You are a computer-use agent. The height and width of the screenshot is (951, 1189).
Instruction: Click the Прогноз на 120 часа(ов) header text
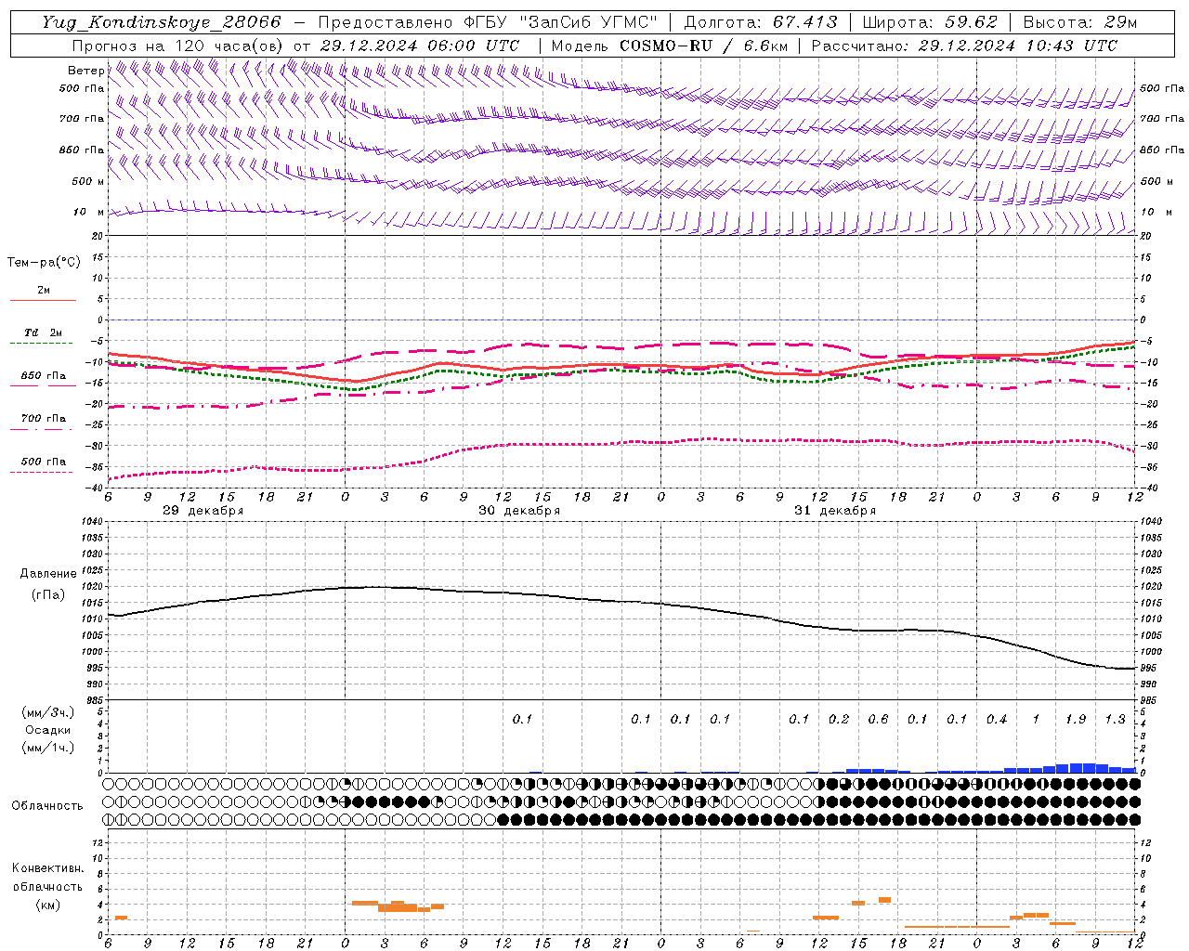178,46
